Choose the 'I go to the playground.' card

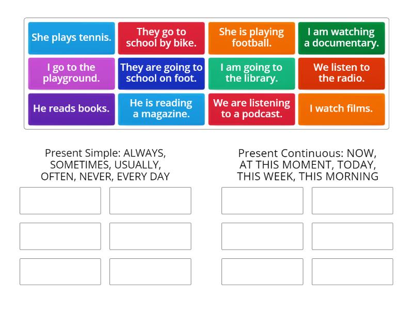[71, 73]
